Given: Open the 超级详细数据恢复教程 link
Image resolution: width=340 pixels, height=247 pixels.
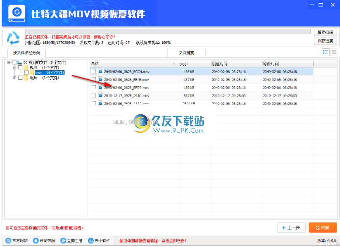Looking at the screenshot, I should [x=153, y=241].
